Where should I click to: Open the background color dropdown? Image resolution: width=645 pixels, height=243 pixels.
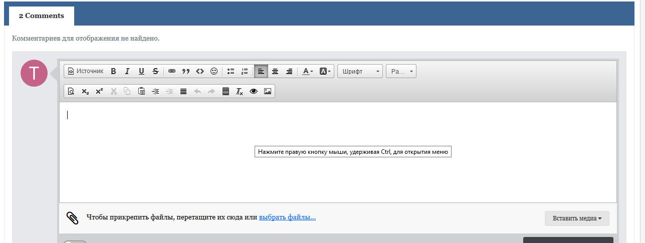pyautogui.click(x=325, y=71)
